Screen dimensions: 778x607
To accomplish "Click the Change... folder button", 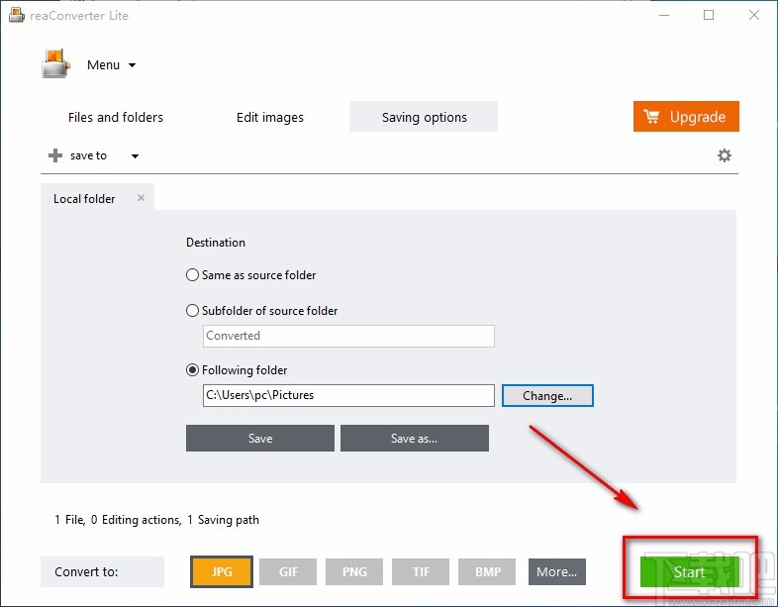I will pos(547,395).
